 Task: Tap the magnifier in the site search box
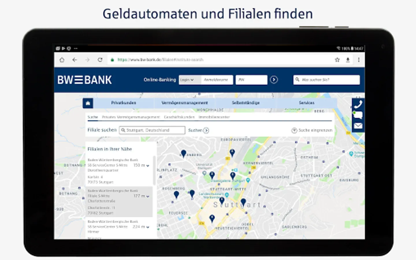(297, 79)
